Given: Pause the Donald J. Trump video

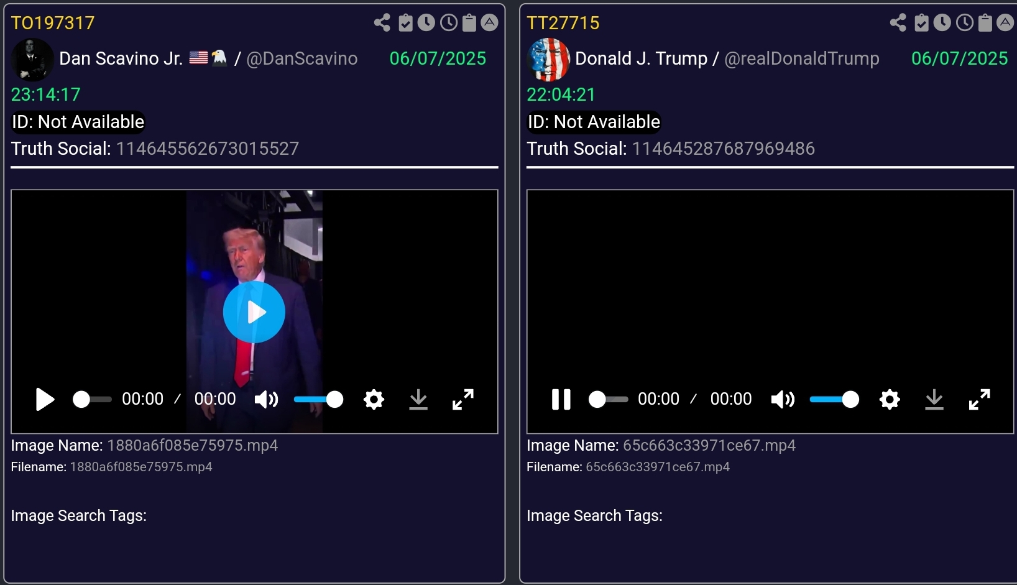Looking at the screenshot, I should (561, 399).
